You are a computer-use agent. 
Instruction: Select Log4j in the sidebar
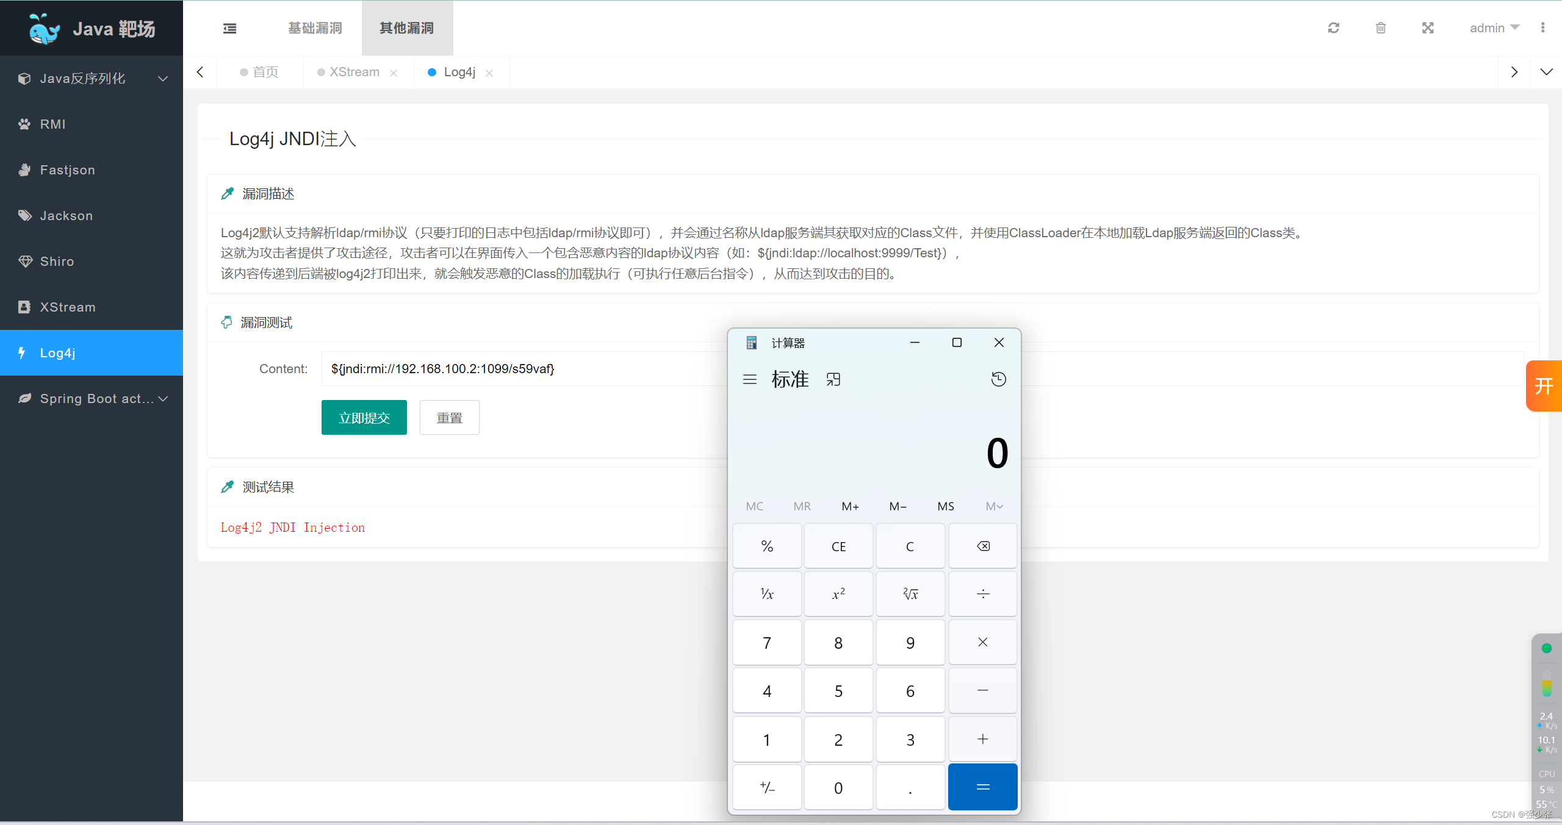[x=92, y=353]
